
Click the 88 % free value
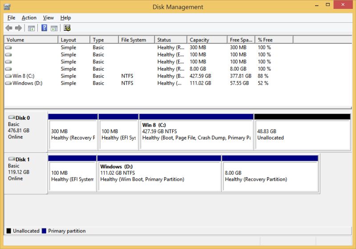pos(263,76)
